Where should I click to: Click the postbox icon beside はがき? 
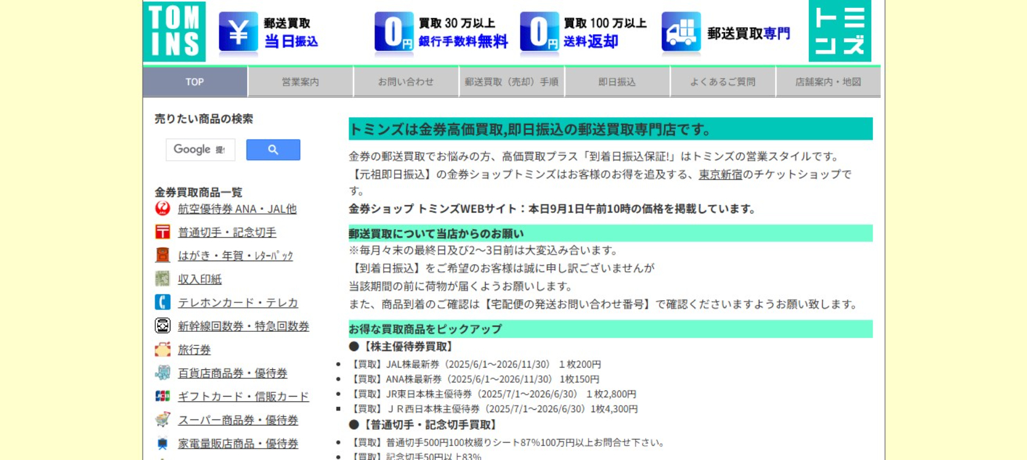click(x=163, y=255)
